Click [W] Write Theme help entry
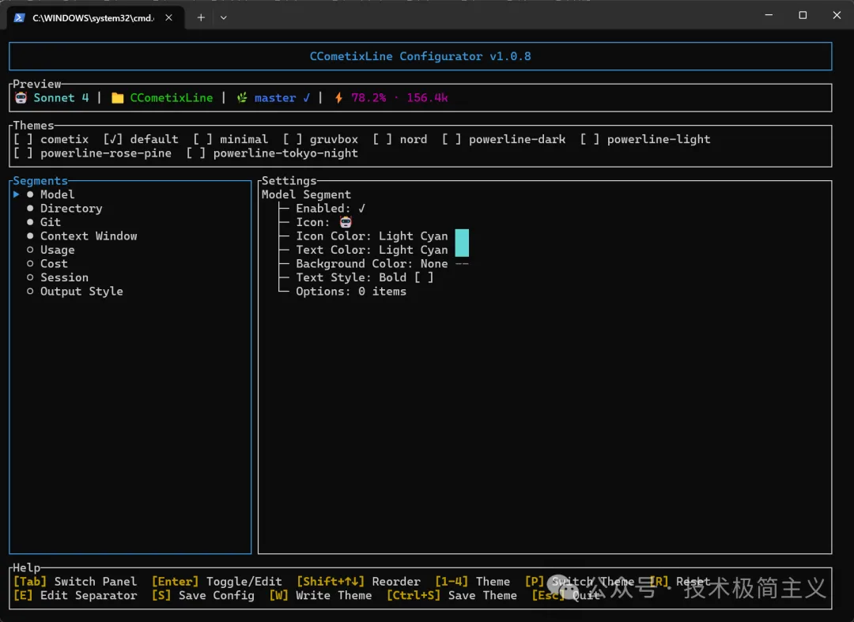854x622 pixels. coord(320,596)
